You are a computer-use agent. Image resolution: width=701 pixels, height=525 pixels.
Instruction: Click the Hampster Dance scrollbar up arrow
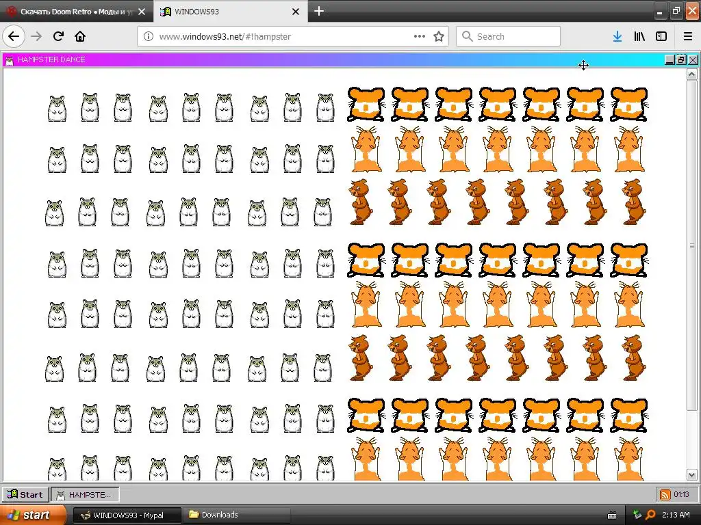point(691,74)
